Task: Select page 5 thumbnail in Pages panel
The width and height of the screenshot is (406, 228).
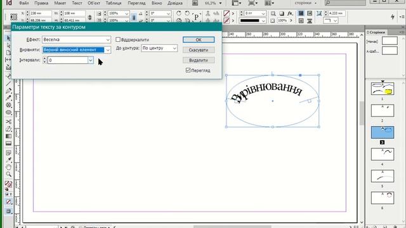Action: tap(382, 176)
